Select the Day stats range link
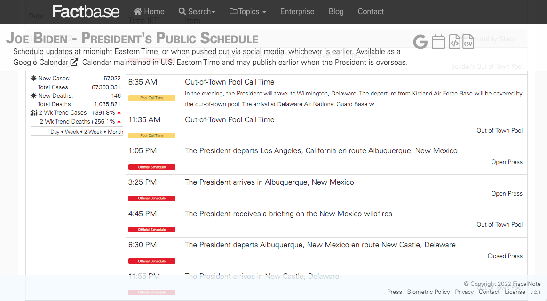Viewport: 547px width, 301px height. coord(55,132)
